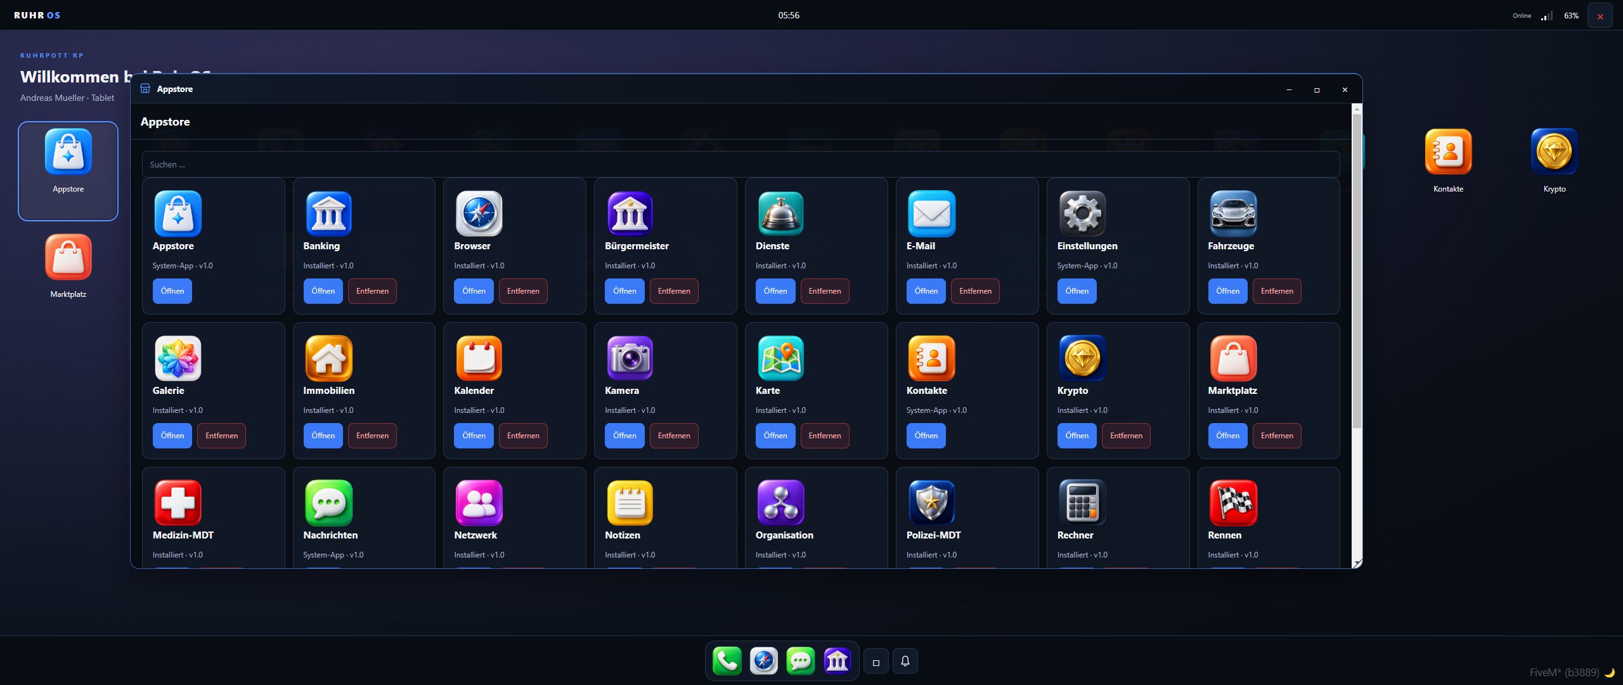Image resolution: width=1623 pixels, height=685 pixels.
Task: Click Öffnen on the Banking card
Action: tap(323, 291)
